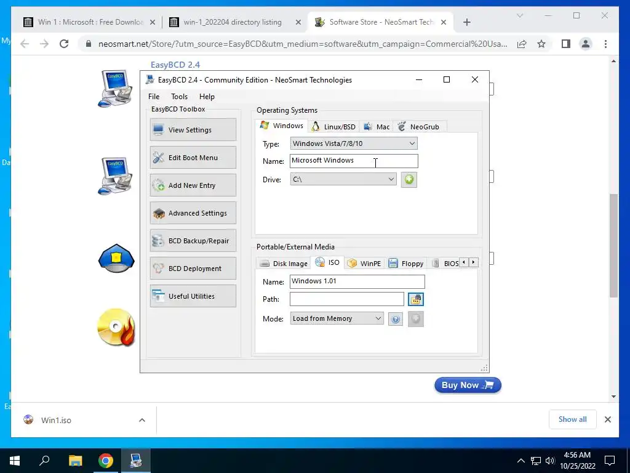Switch to the Win 1 Microsoft browser tab
630x473 pixels.
click(x=89, y=22)
